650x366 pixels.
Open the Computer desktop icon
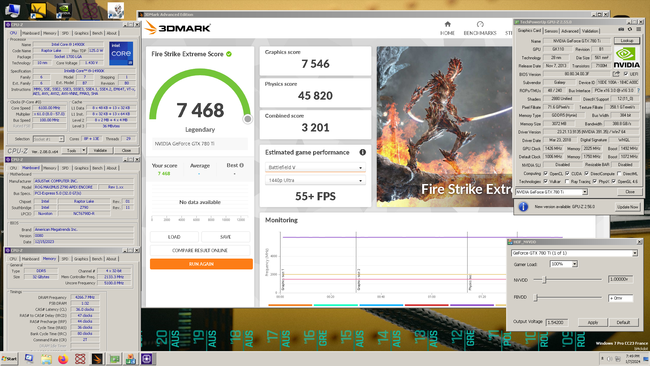(13, 11)
